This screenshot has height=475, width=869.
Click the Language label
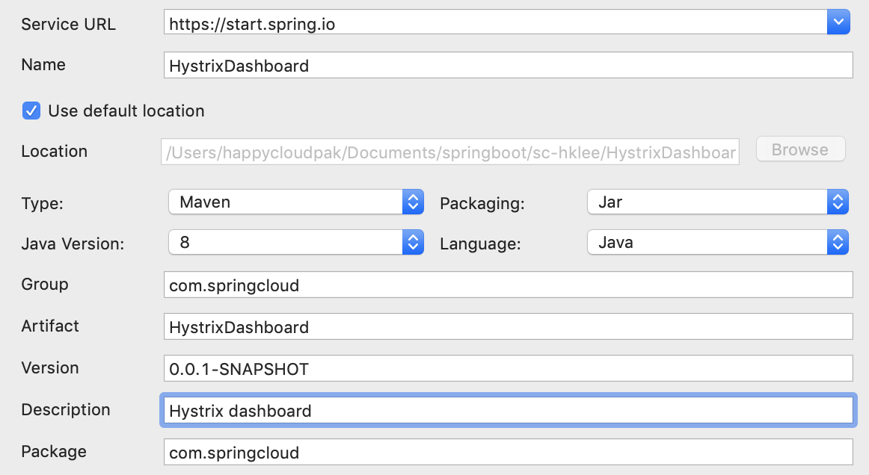[481, 244]
